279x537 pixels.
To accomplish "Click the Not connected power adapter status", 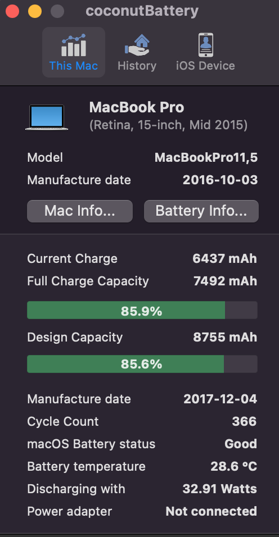I will point(211,512).
